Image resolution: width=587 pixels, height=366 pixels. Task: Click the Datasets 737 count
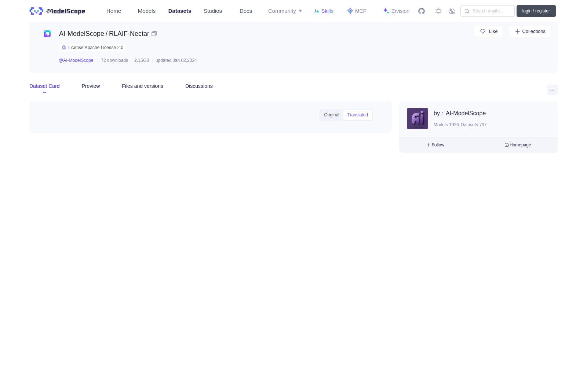click(474, 125)
